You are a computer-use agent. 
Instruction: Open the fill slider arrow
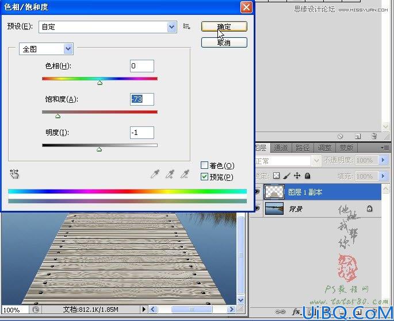383,176
